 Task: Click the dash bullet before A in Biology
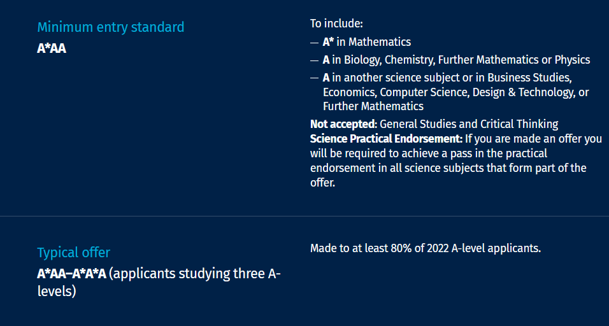click(314, 60)
